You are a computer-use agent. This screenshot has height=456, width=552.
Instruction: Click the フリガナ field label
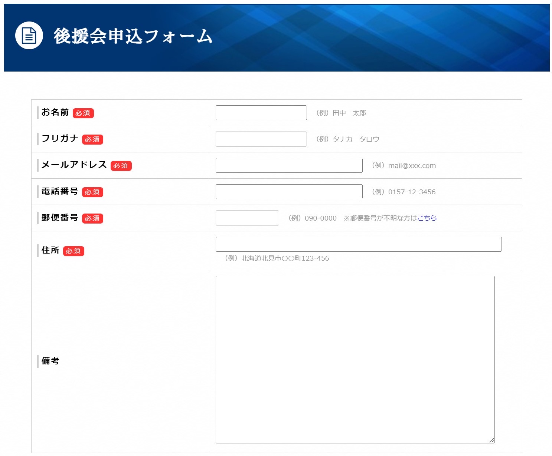click(60, 139)
